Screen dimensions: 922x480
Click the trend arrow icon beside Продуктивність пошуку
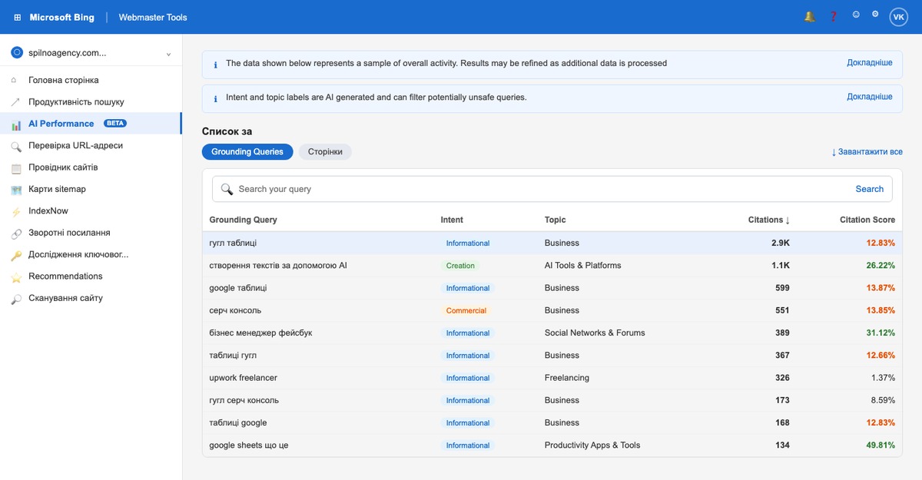click(15, 102)
